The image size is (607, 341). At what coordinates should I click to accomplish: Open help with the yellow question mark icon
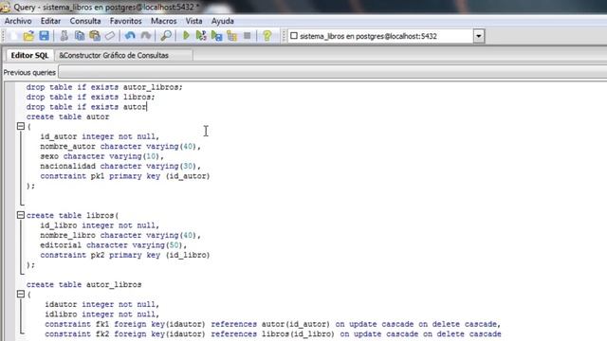click(x=267, y=36)
